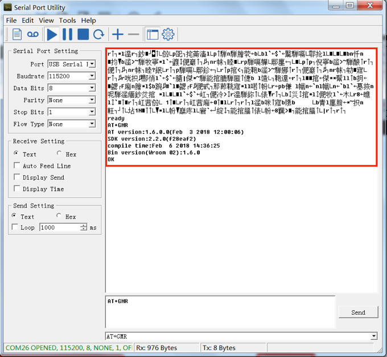Click the plus icon in toolbar
Screen dimensions: 387x357
[x=117, y=35]
